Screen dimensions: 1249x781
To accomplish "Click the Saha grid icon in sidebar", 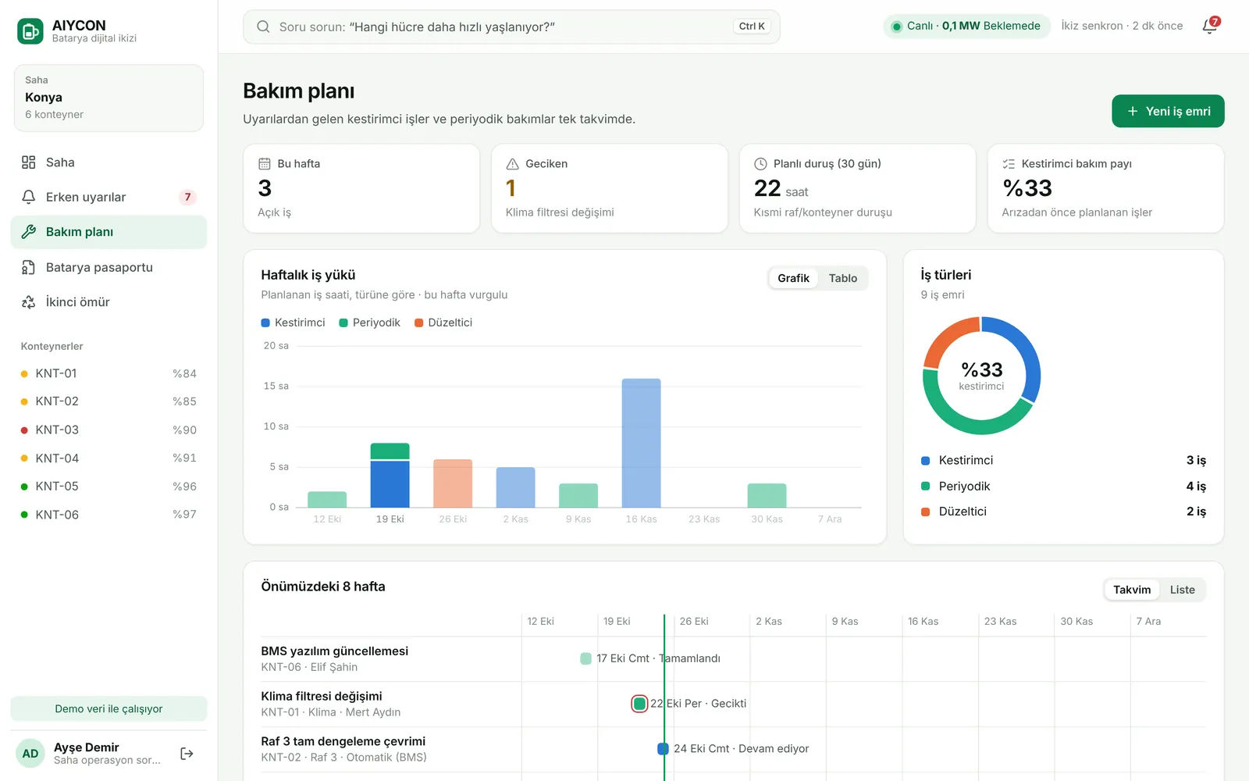I will (x=29, y=162).
